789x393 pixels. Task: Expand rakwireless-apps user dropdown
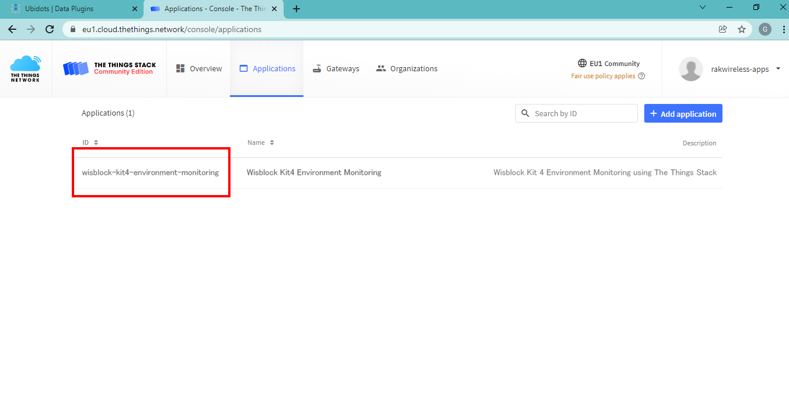(x=778, y=69)
